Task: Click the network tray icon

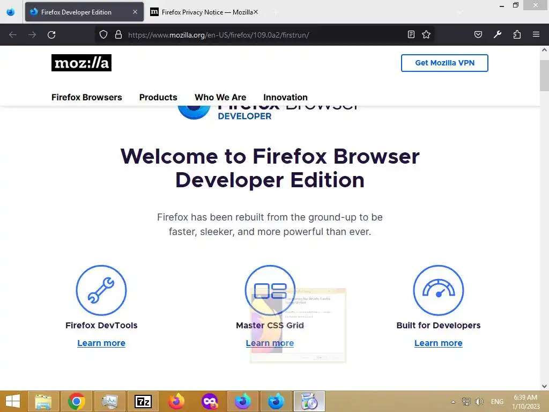Action: 466,401
